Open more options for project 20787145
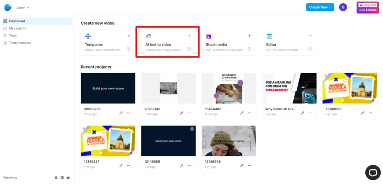The height and width of the screenshot is (184, 383). [x=189, y=113]
